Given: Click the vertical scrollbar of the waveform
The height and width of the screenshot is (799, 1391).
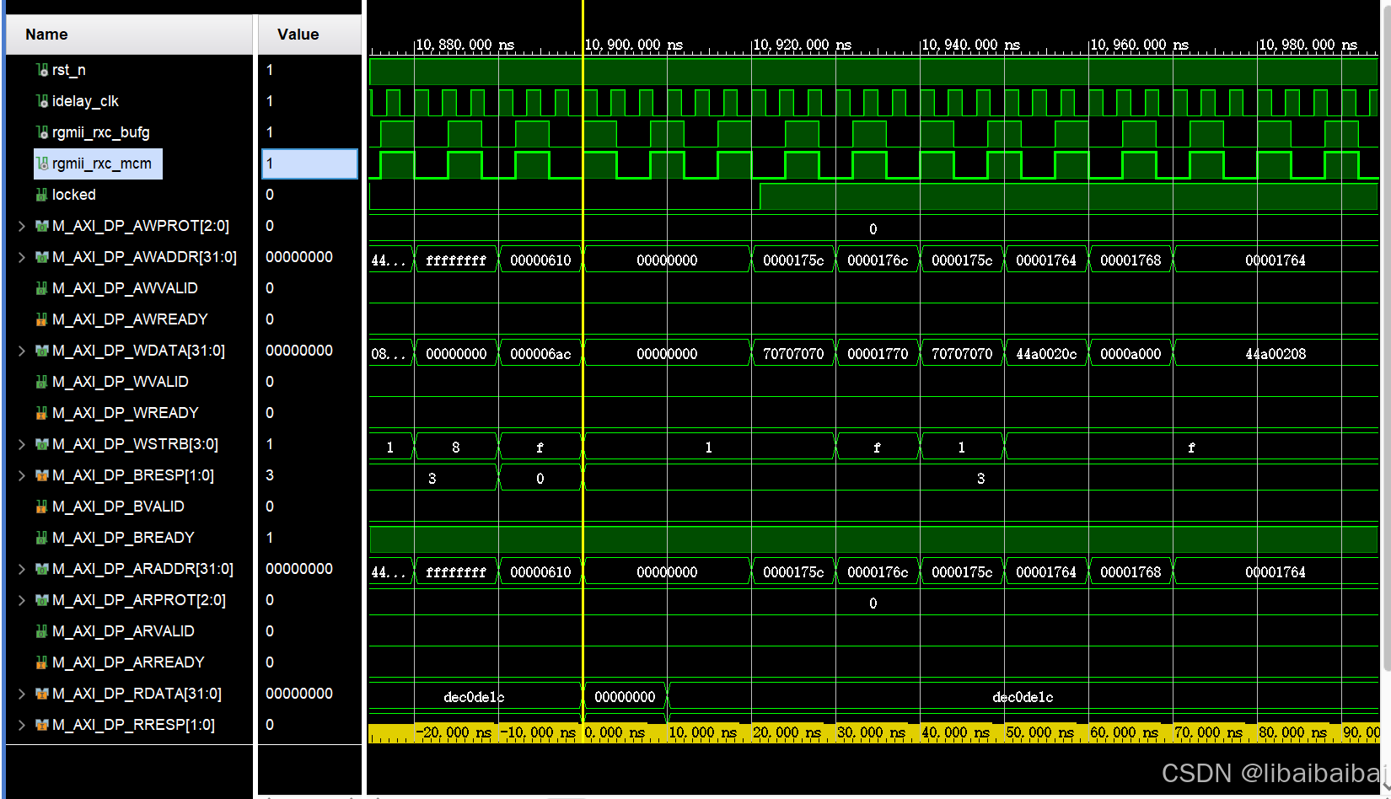Looking at the screenshot, I should (1386, 337).
